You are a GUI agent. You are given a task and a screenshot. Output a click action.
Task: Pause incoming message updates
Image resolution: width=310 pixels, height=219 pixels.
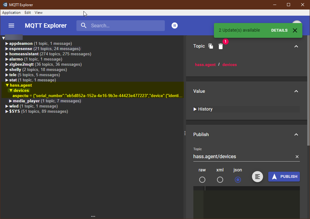coord(175,25)
